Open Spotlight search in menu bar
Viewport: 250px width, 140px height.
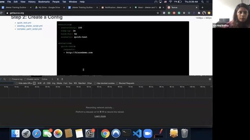(202, 2)
